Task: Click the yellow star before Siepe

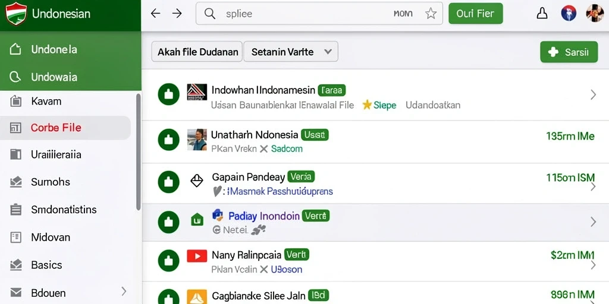Action: pos(367,104)
